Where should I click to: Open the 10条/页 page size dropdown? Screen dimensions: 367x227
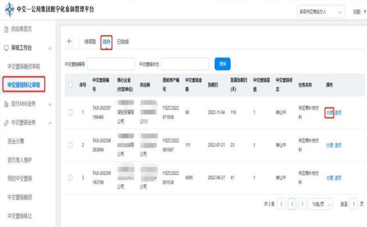point(320,204)
